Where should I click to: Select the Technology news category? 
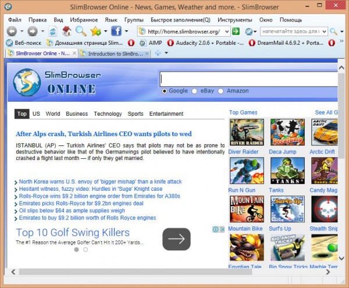point(108,114)
